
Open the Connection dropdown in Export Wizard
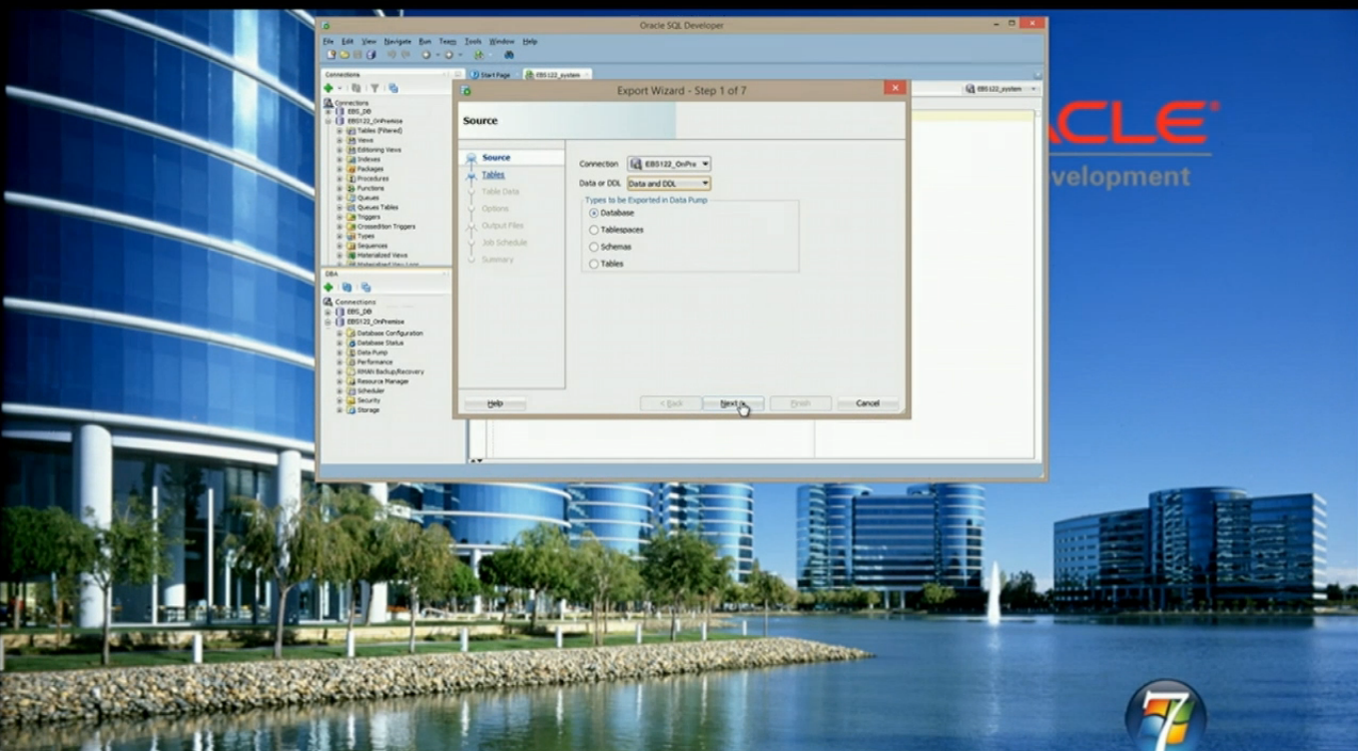tap(669, 164)
